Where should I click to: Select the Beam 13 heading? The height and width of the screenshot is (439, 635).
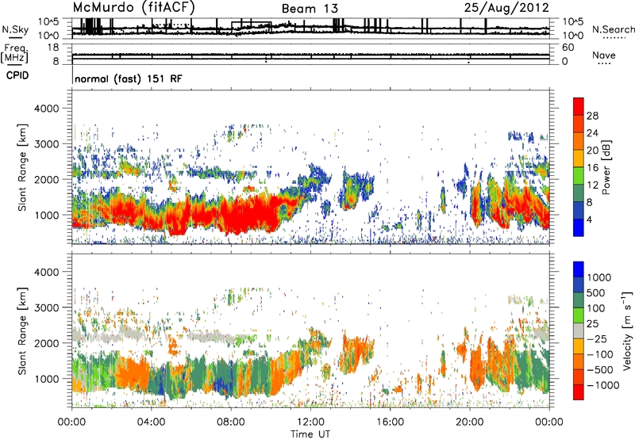[310, 9]
